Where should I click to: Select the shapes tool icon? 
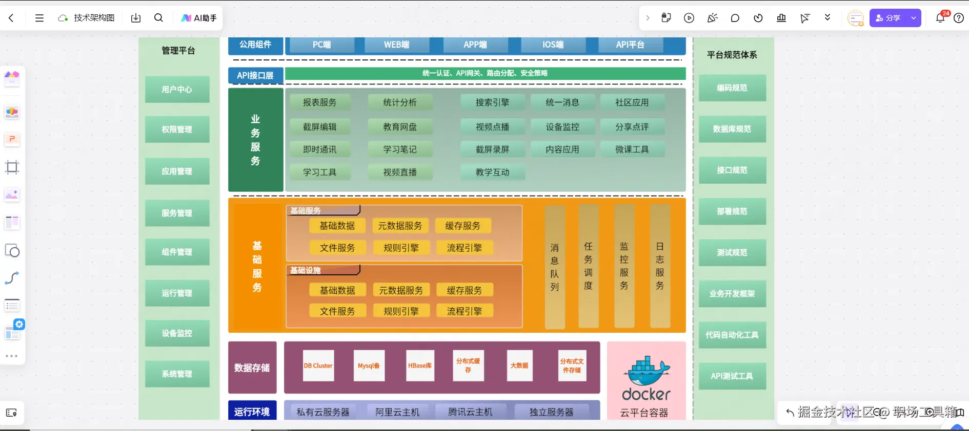[12, 250]
